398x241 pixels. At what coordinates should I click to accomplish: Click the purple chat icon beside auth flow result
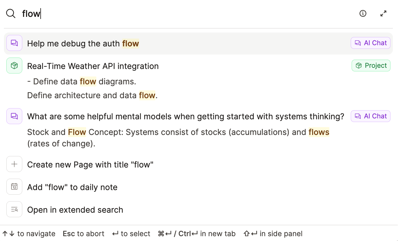tap(14, 43)
